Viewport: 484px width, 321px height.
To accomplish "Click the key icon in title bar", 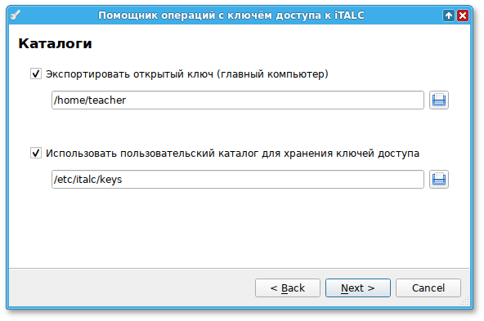I will [x=15, y=15].
